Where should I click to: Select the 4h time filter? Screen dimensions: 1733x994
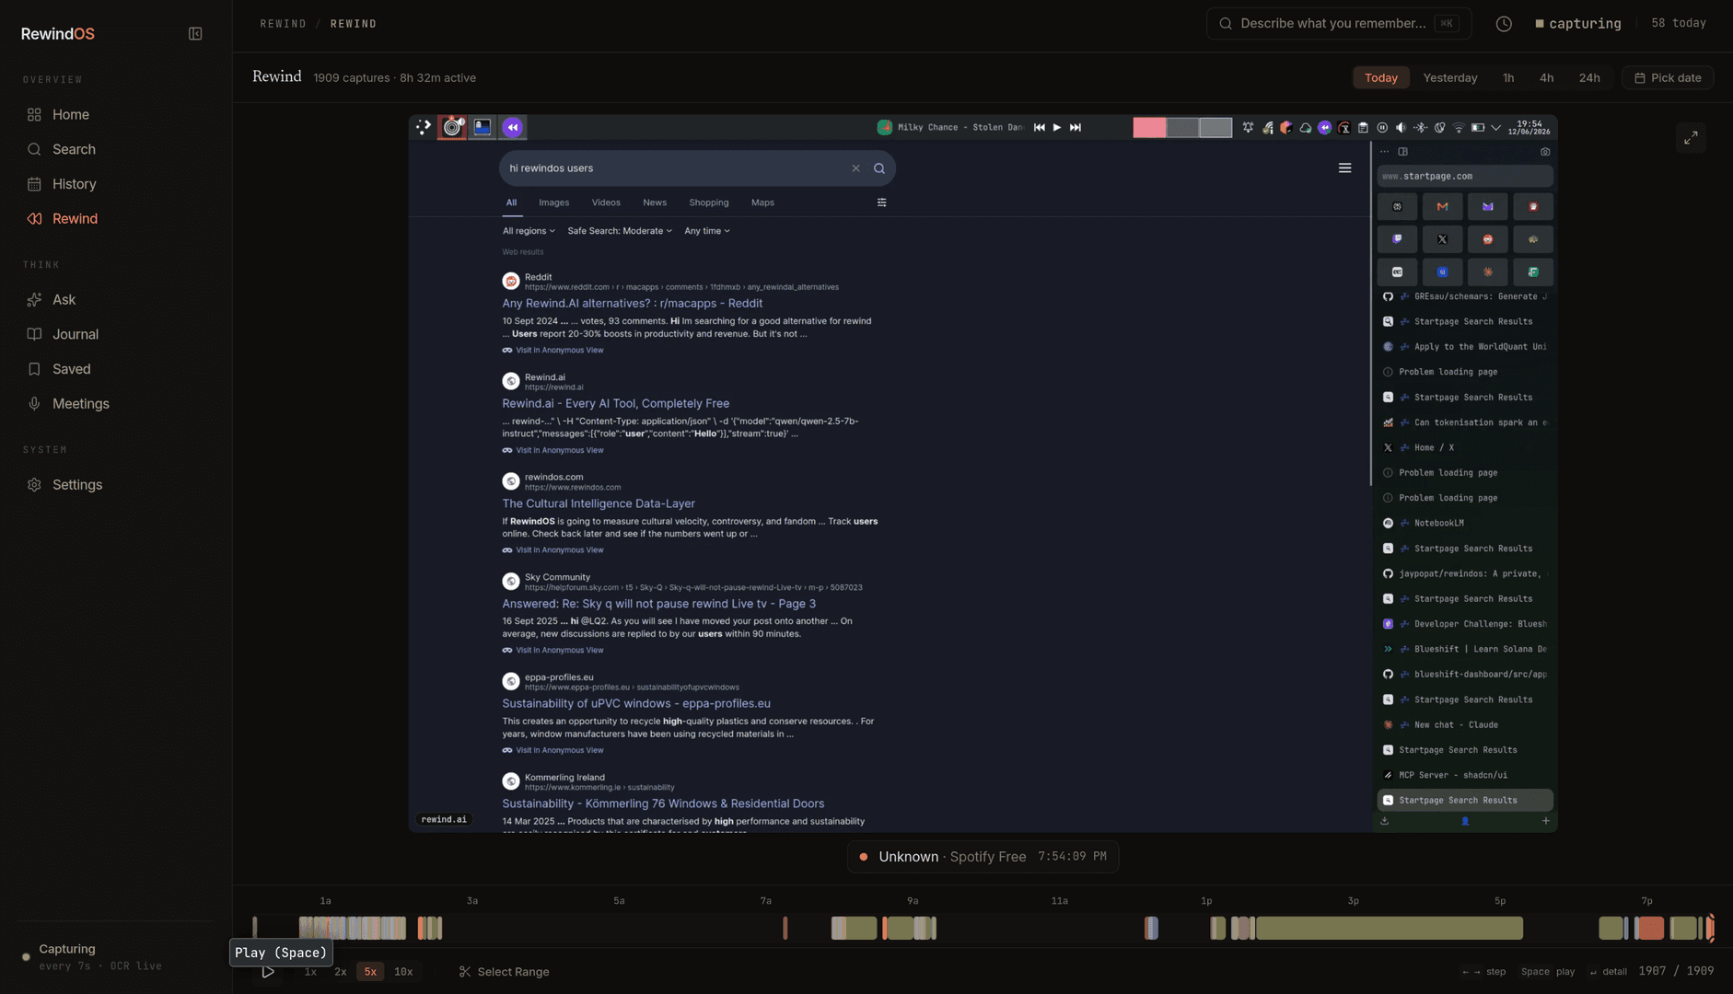click(x=1547, y=78)
